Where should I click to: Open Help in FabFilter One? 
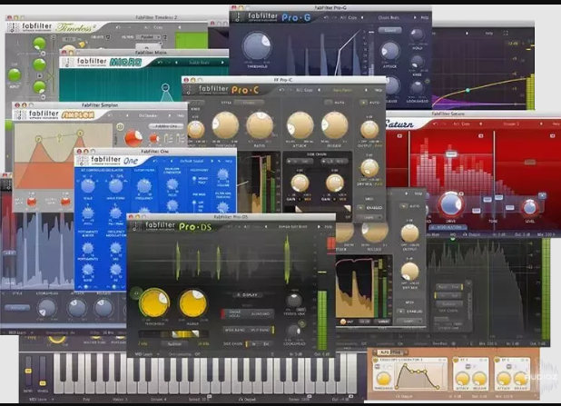pos(228,162)
